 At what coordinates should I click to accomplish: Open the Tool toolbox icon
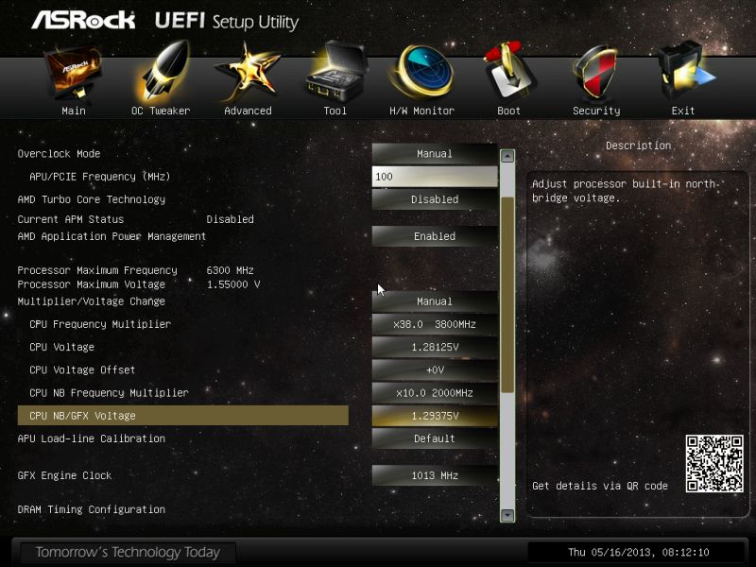click(336, 72)
